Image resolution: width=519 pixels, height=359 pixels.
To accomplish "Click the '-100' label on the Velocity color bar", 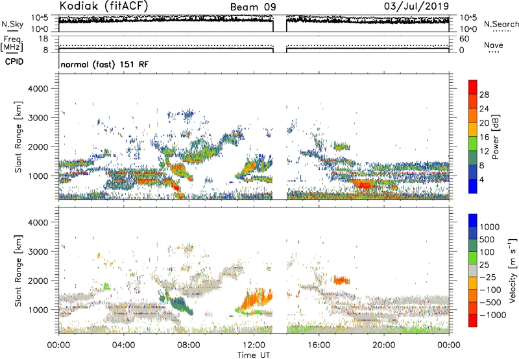I will 490,290.
